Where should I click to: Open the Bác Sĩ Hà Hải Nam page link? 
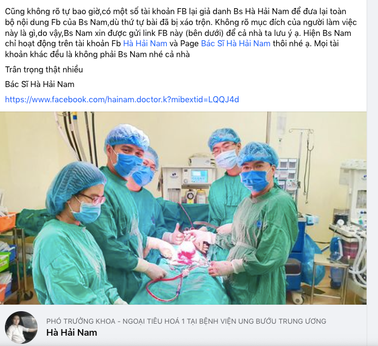(x=235, y=44)
